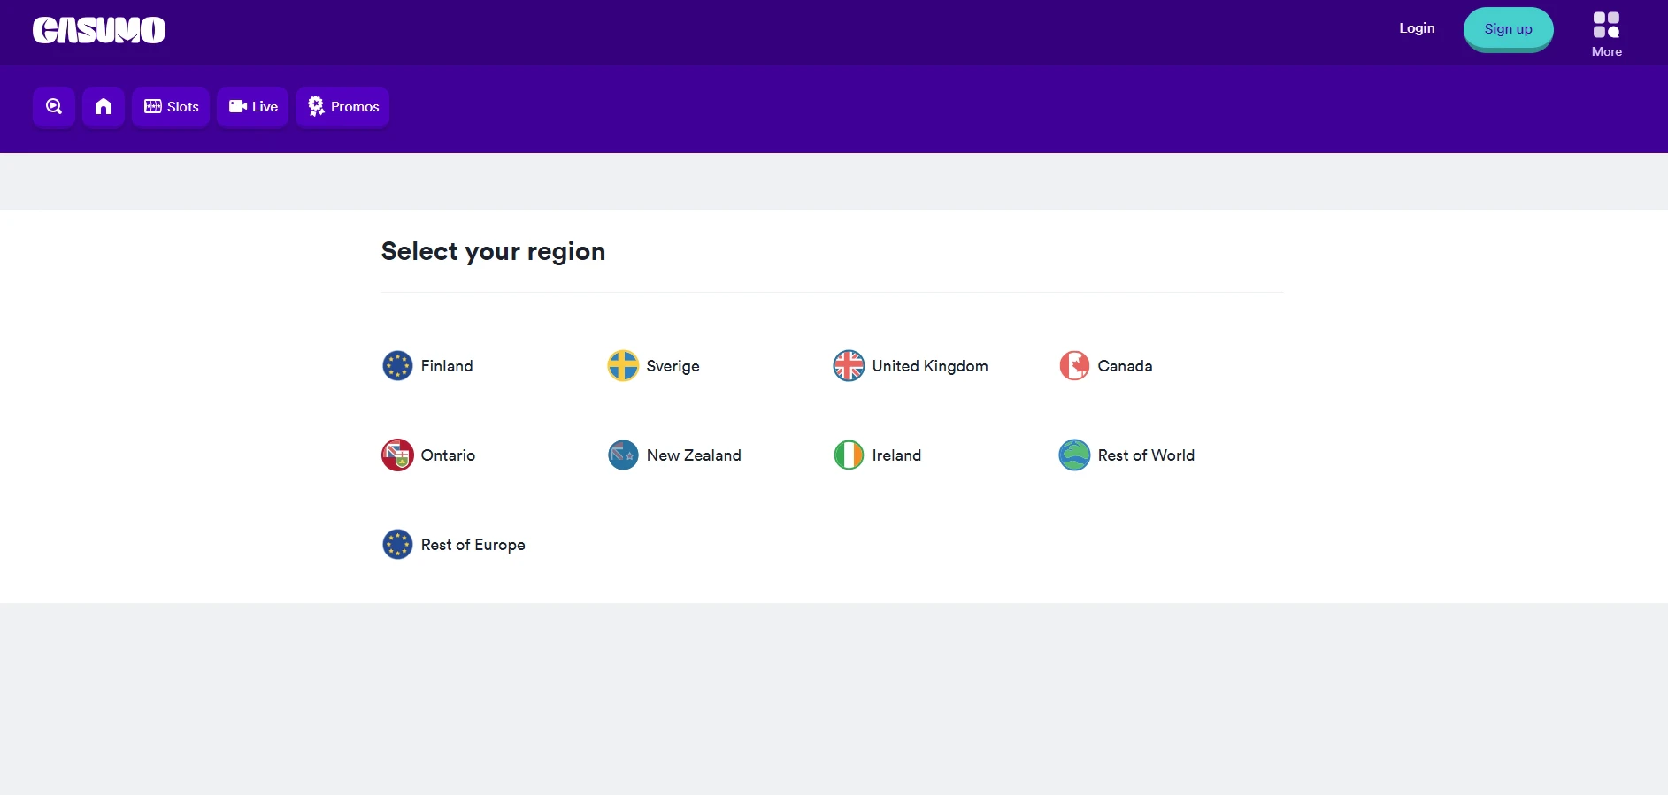Image resolution: width=1668 pixels, height=795 pixels.
Task: Select the Finland region text
Action: [x=447, y=366]
